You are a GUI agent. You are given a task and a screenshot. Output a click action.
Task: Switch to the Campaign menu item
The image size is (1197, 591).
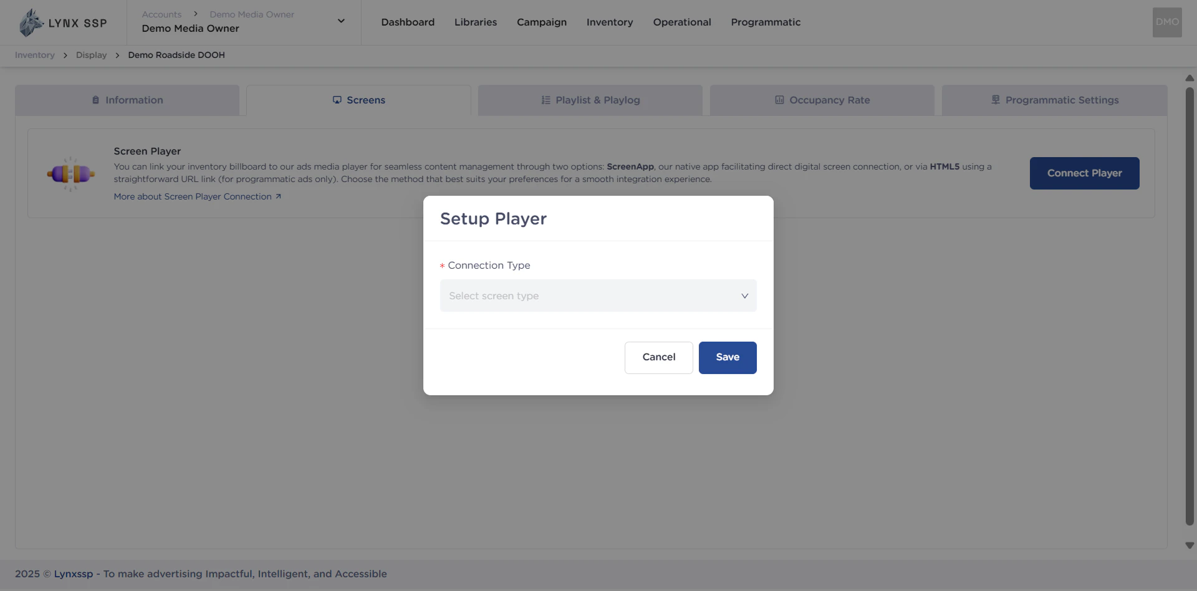pyautogui.click(x=541, y=22)
